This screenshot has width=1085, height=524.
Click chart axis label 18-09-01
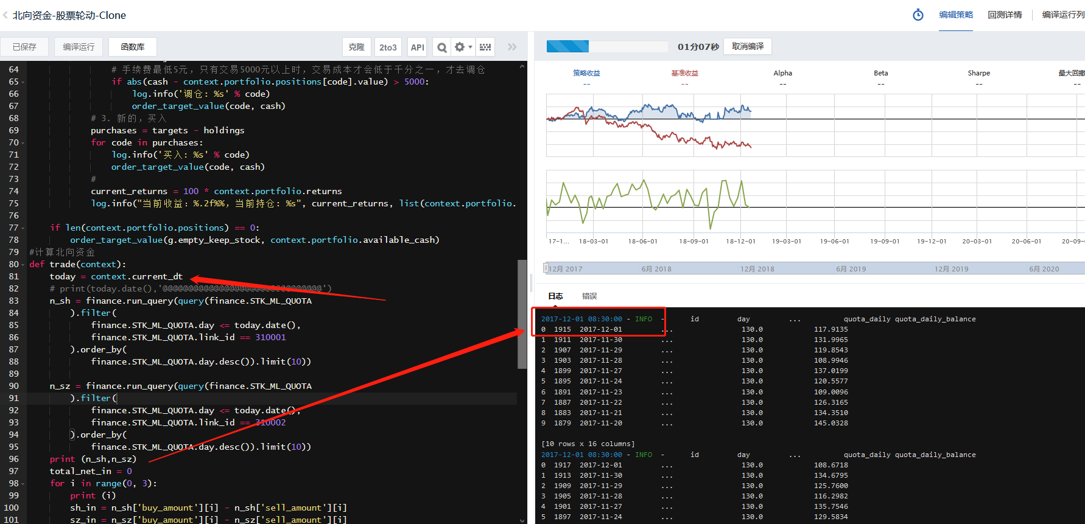pyautogui.click(x=694, y=242)
